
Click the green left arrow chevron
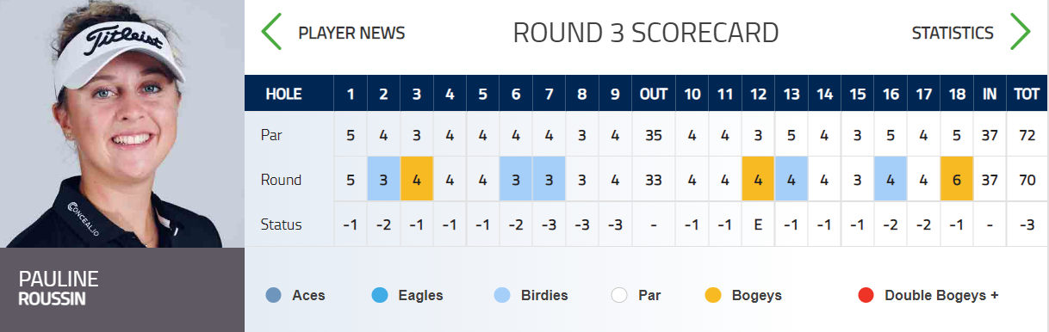[271, 33]
